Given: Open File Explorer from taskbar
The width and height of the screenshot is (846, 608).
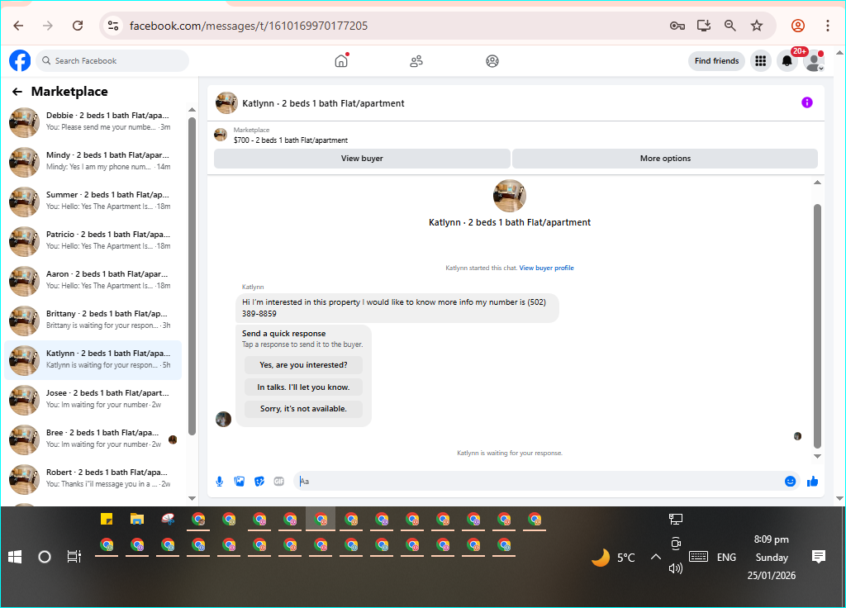Looking at the screenshot, I should point(137,519).
